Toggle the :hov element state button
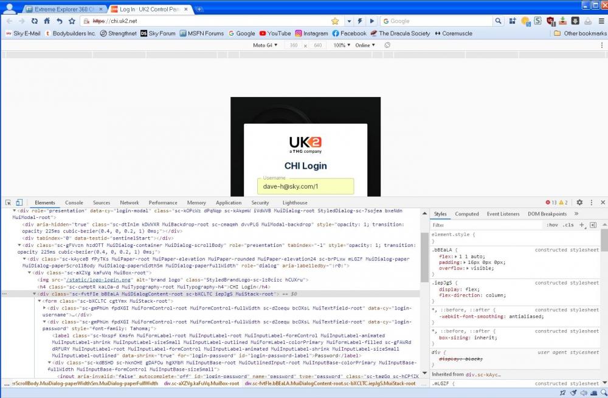Viewport: 608px width, 398px height. pos(552,225)
